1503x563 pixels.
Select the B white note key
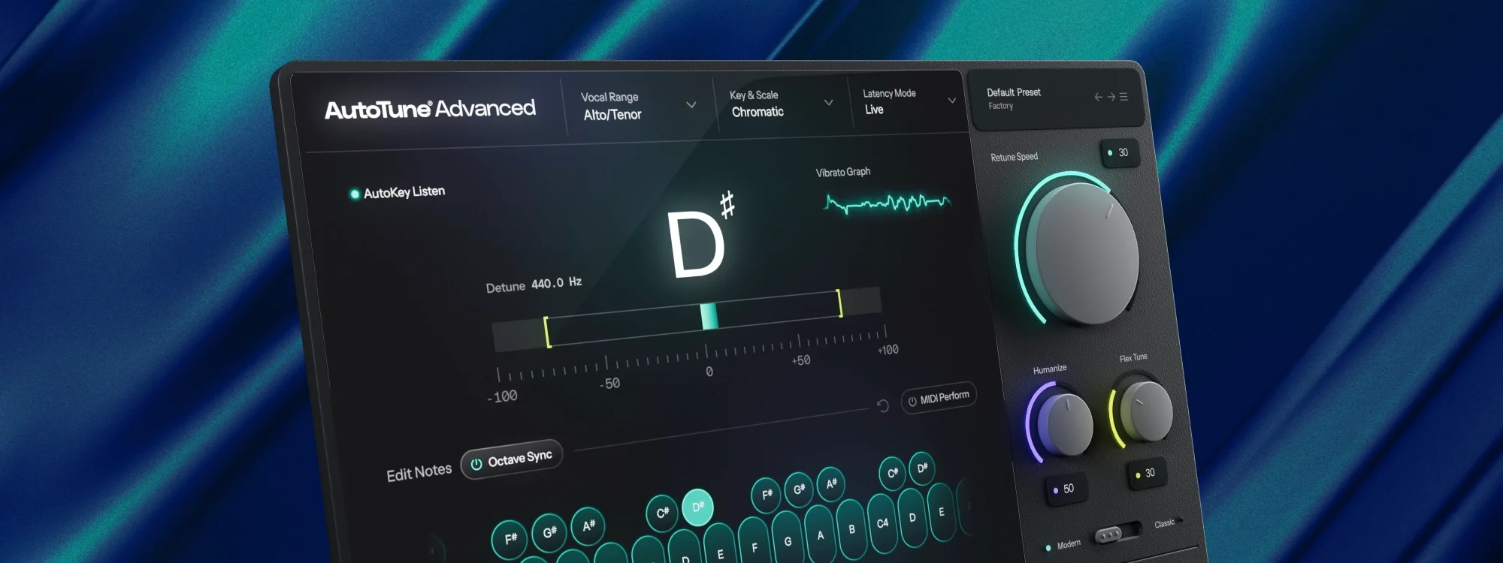pyautogui.click(x=851, y=528)
